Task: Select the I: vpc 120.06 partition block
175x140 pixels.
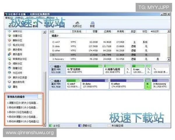Action: pos(138,69)
